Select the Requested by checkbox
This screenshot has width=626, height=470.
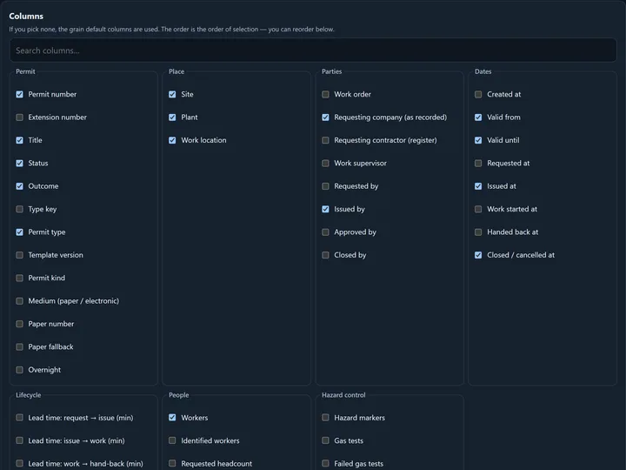click(x=325, y=186)
